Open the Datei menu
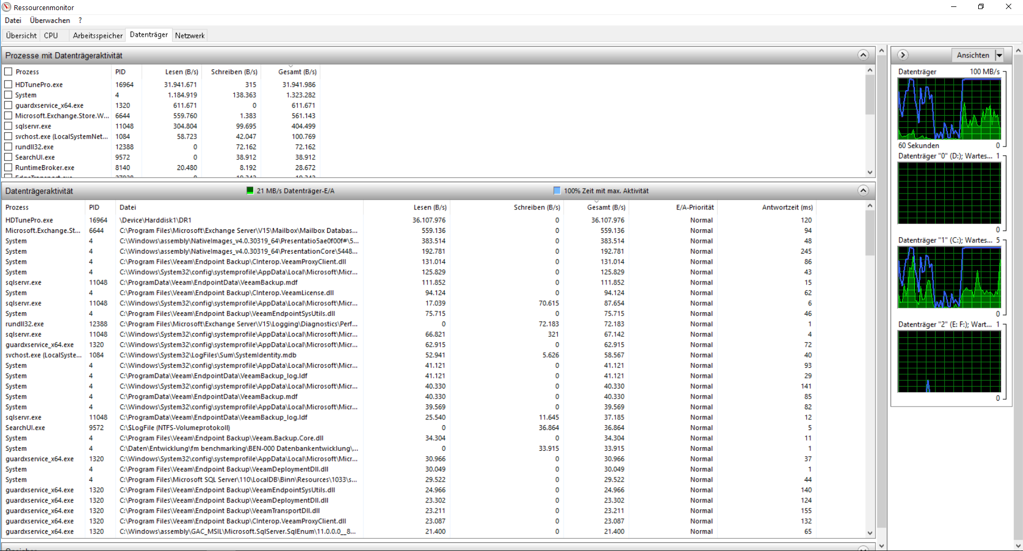Image resolution: width=1023 pixels, height=551 pixels. tap(12, 20)
